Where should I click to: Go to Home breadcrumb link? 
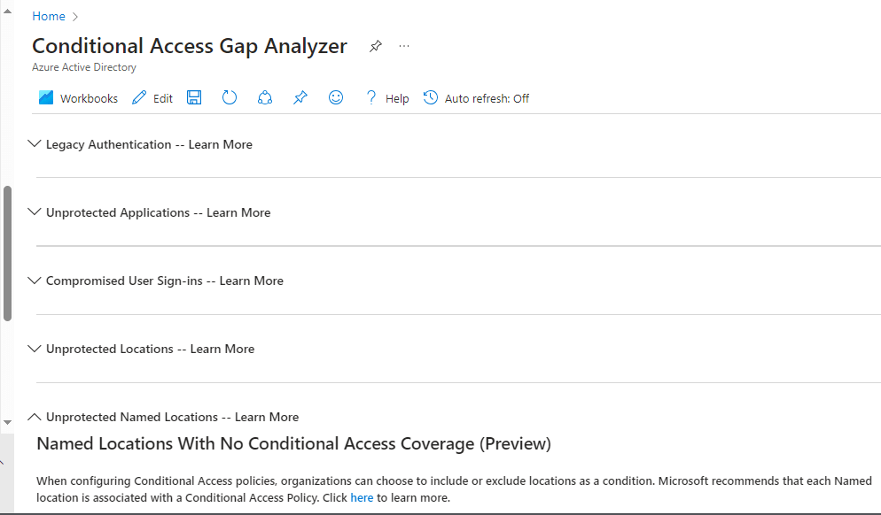[x=49, y=16]
